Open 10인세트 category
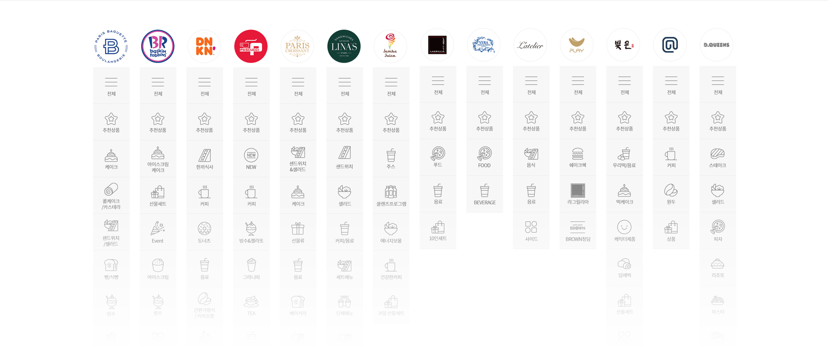The height and width of the screenshot is (346, 828). click(x=438, y=231)
